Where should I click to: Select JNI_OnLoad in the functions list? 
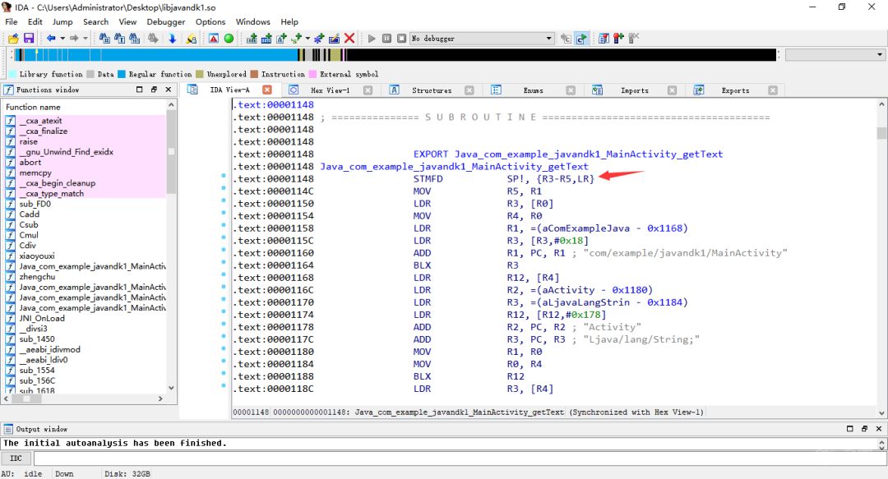click(x=41, y=318)
